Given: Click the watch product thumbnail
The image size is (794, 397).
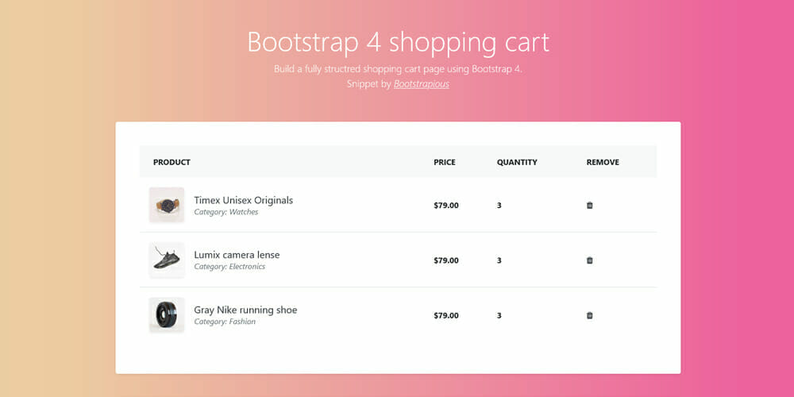Looking at the screenshot, I should click(x=167, y=205).
